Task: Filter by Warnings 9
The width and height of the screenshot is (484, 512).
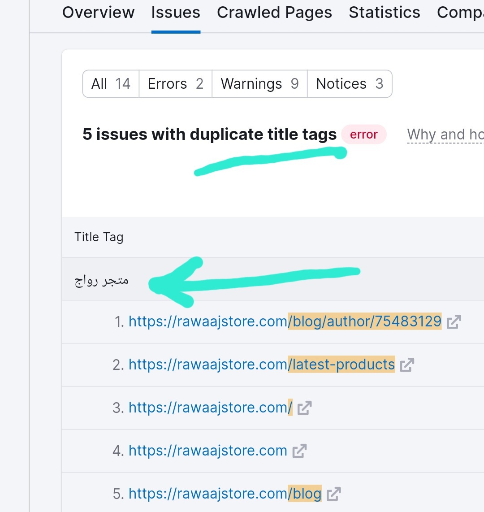Action: tap(259, 84)
